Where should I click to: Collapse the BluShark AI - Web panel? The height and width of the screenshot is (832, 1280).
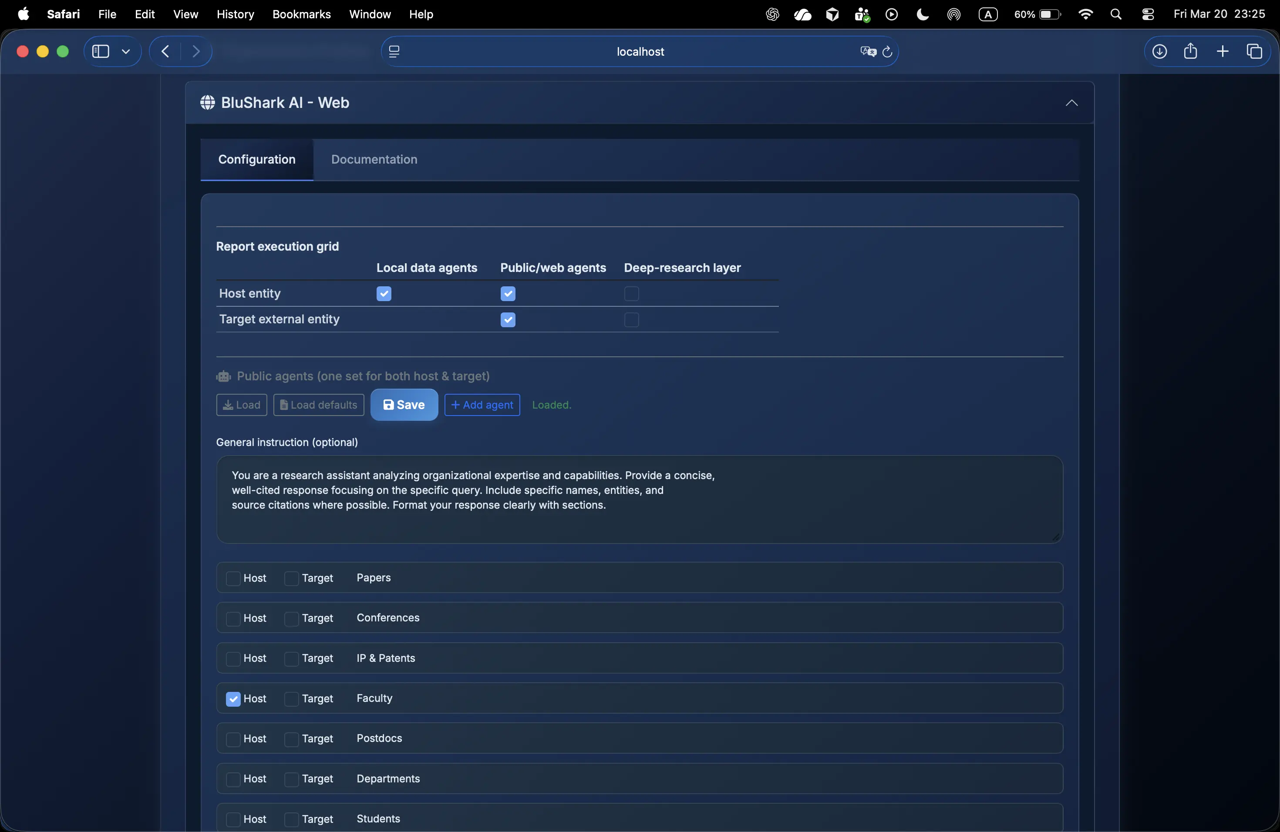click(x=1071, y=103)
